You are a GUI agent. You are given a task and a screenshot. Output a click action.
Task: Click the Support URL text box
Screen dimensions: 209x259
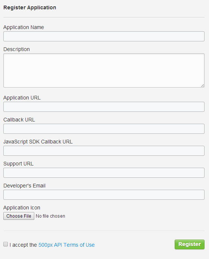(104, 173)
